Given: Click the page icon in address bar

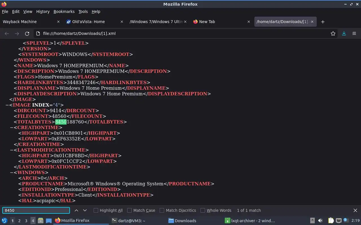Looking at the screenshot, I should [38, 33].
